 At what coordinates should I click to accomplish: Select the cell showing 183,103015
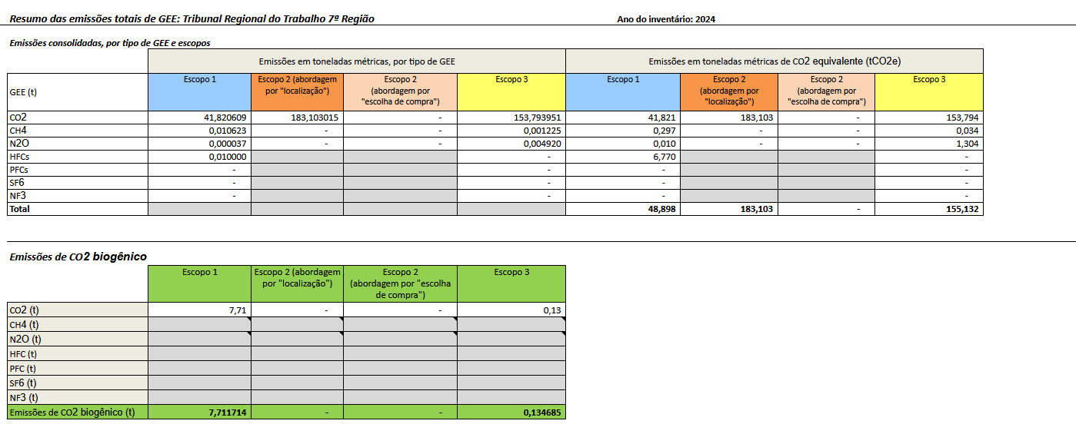pyautogui.click(x=297, y=118)
